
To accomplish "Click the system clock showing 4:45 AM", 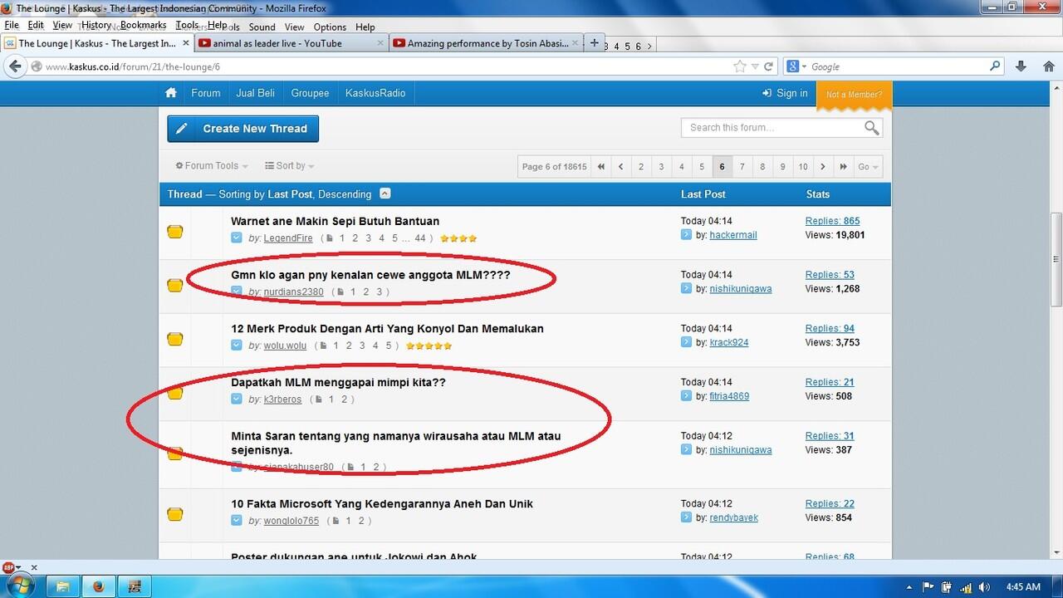I will (x=1023, y=587).
